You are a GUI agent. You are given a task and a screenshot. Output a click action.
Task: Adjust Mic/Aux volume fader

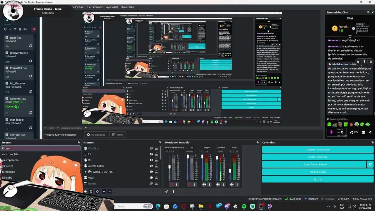pyautogui.click(x=217, y=157)
